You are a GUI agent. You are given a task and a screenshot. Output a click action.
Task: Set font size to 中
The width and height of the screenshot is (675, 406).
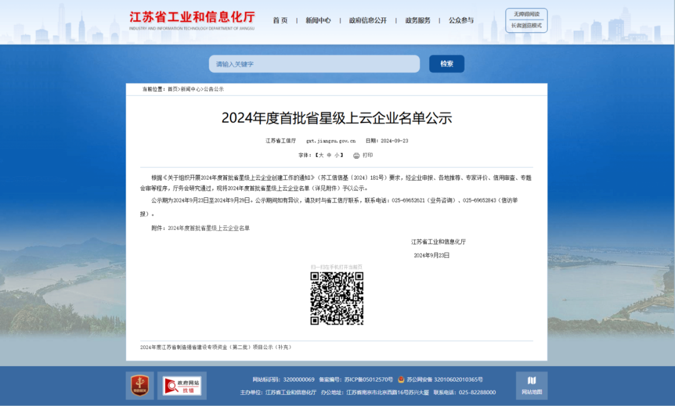(329, 156)
